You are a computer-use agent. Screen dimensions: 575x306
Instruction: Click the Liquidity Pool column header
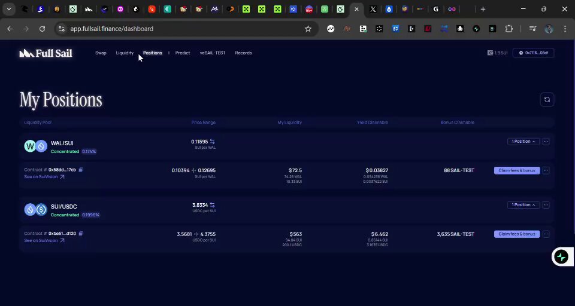(38, 123)
